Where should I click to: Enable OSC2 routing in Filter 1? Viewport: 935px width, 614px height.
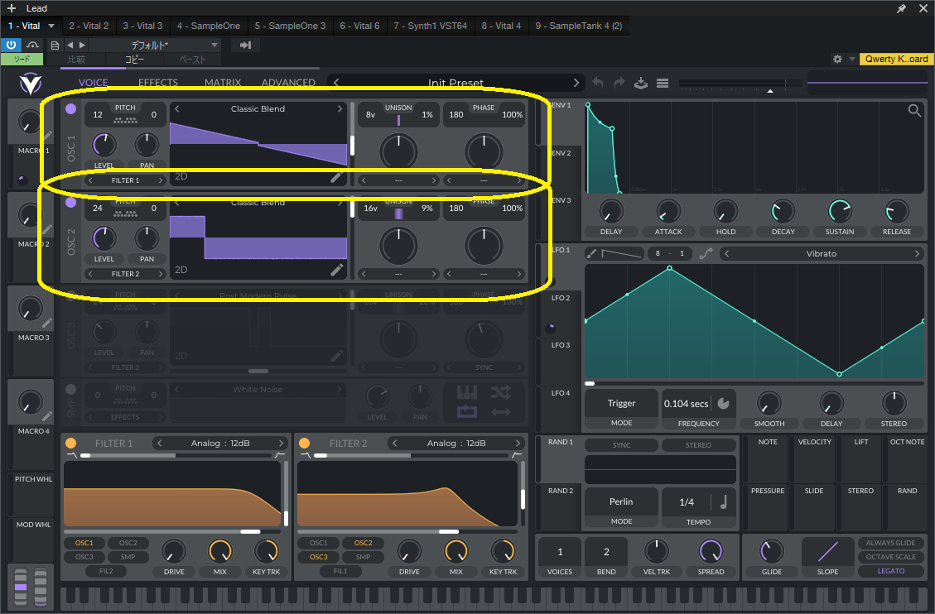click(x=128, y=543)
